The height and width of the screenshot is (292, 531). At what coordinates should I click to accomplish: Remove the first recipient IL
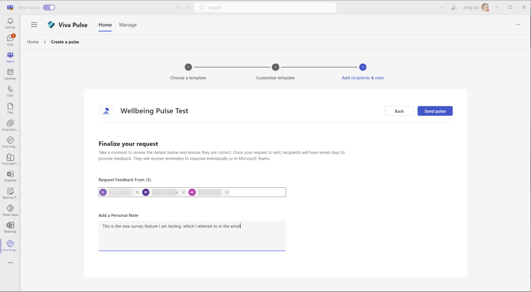(x=137, y=192)
